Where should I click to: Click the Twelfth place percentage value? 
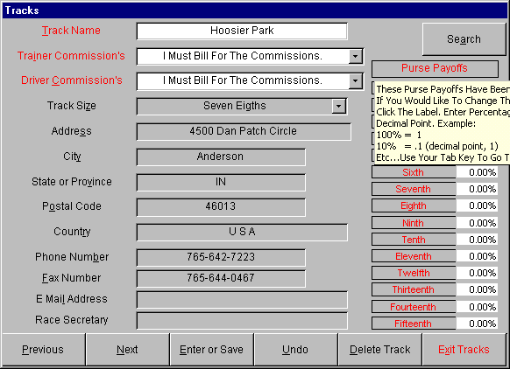coord(477,273)
